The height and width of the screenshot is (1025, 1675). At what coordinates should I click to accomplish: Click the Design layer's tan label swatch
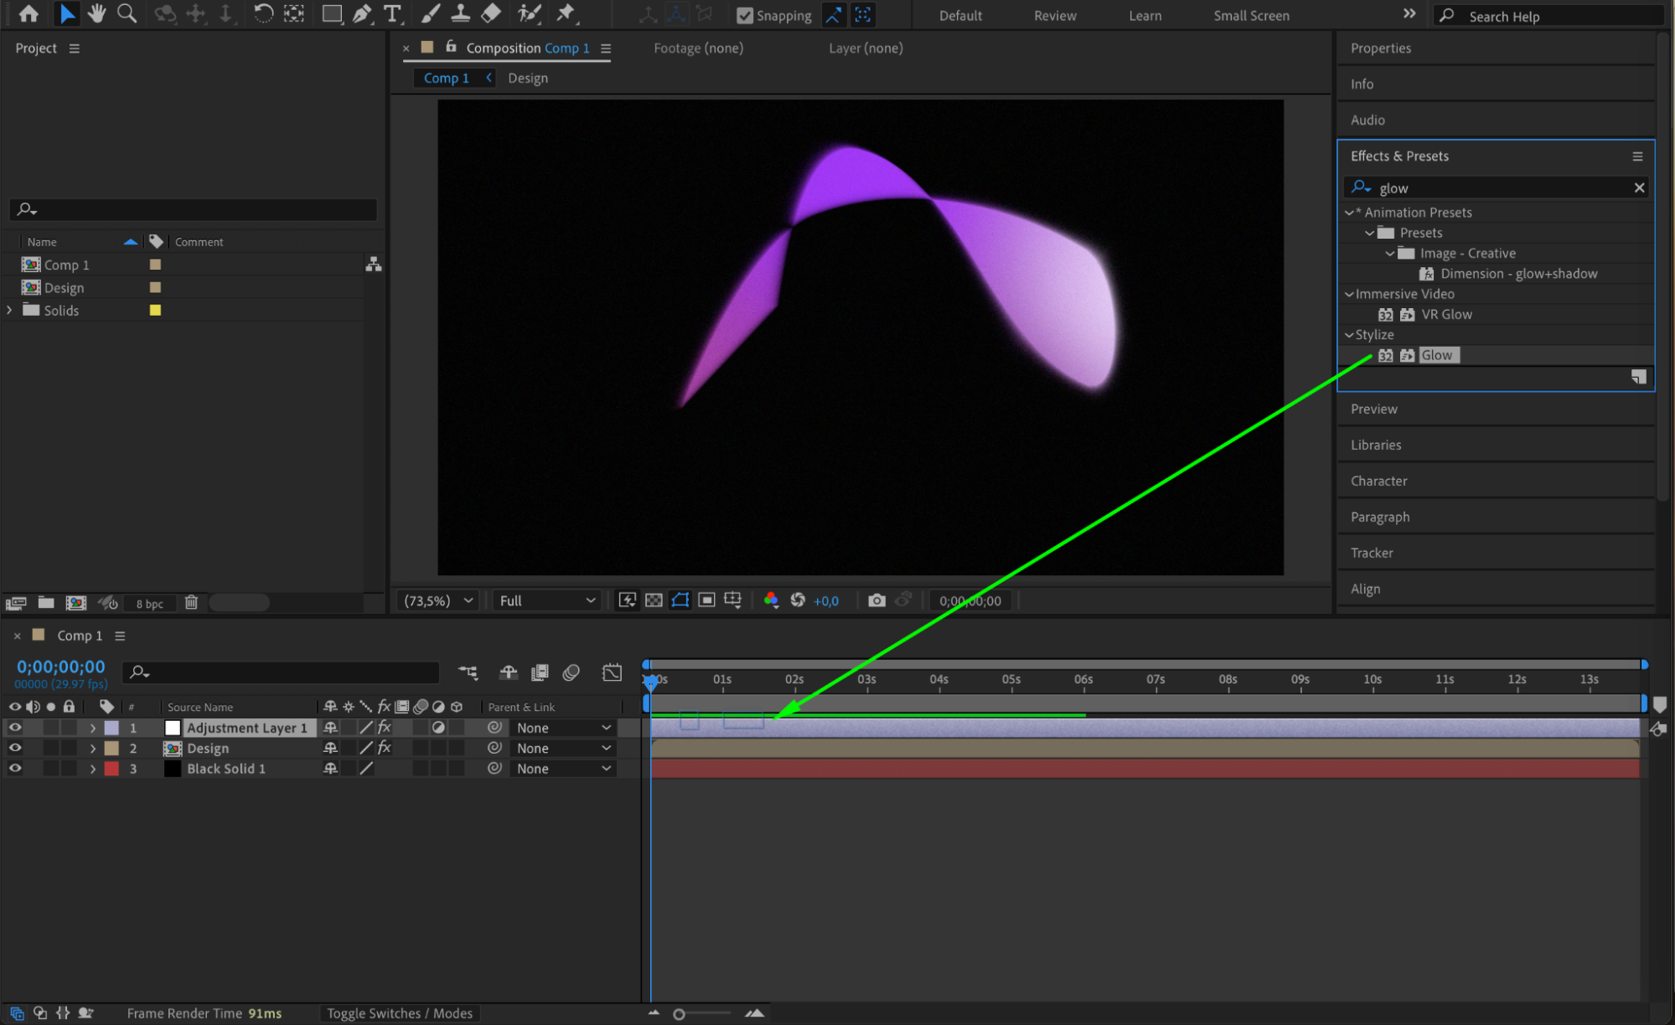click(111, 748)
